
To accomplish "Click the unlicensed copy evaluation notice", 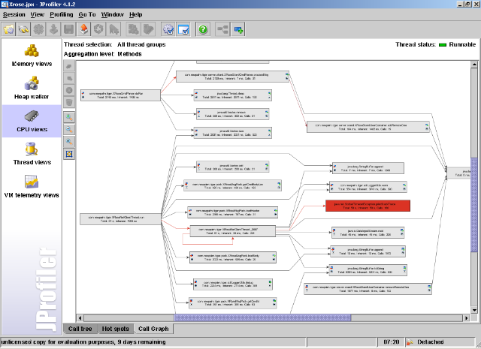I will pyautogui.click(x=83, y=342).
